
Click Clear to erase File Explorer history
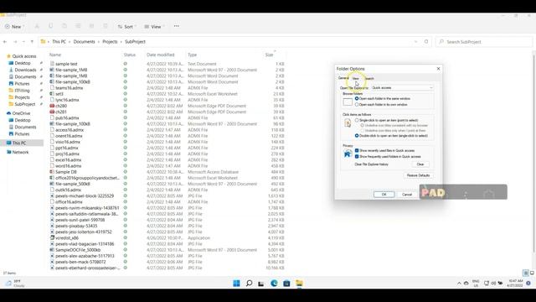(x=420, y=164)
